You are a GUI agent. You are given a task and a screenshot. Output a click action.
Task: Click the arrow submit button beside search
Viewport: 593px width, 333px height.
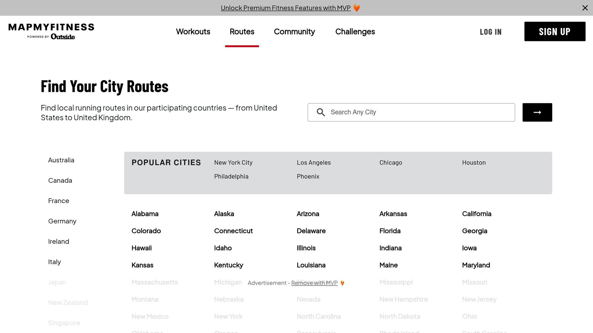tap(537, 112)
